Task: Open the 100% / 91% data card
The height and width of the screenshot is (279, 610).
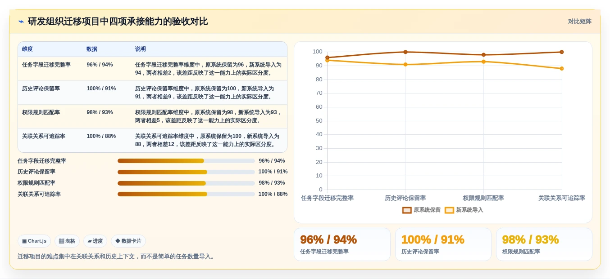Action: pos(443,244)
